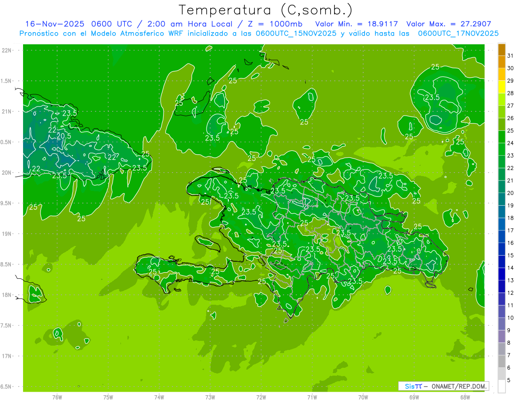Click the colorbar label '9'

point(509,330)
